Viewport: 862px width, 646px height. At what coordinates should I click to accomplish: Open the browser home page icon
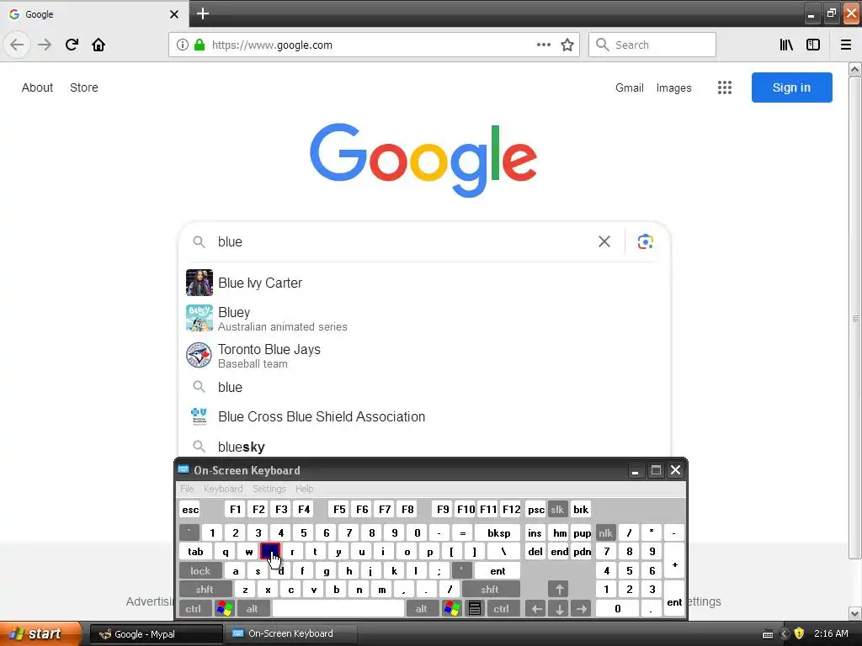point(98,45)
